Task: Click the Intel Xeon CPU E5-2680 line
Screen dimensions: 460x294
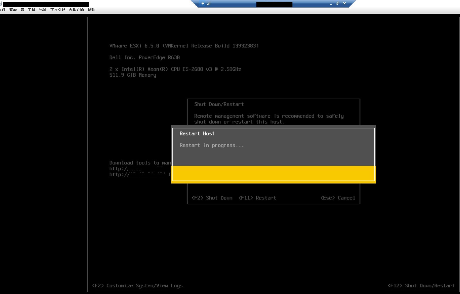Action: tap(175, 69)
